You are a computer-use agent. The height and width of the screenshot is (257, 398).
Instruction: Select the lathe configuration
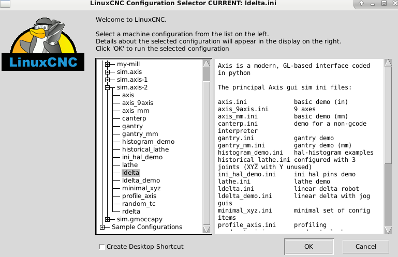[x=130, y=165]
